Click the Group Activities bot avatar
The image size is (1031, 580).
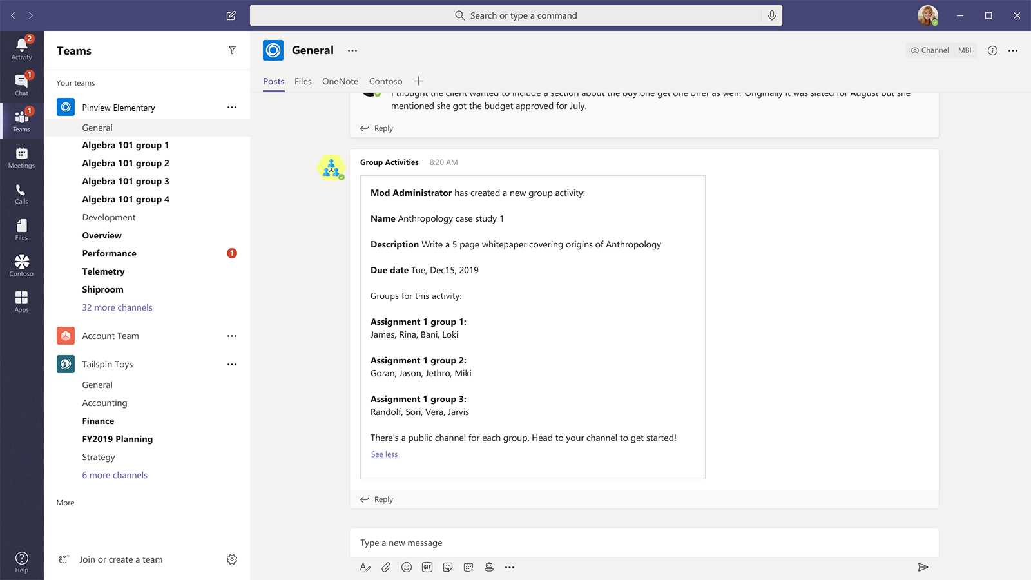(x=331, y=168)
